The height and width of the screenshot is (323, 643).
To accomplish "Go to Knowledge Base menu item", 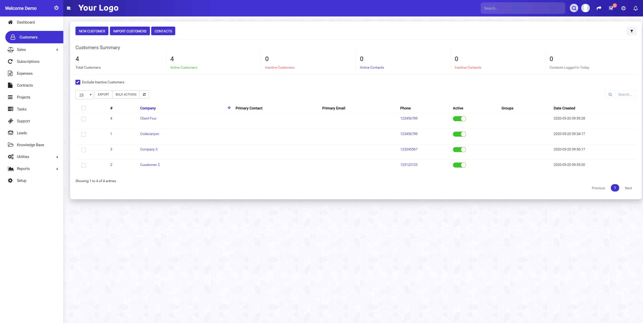I will click(x=30, y=145).
